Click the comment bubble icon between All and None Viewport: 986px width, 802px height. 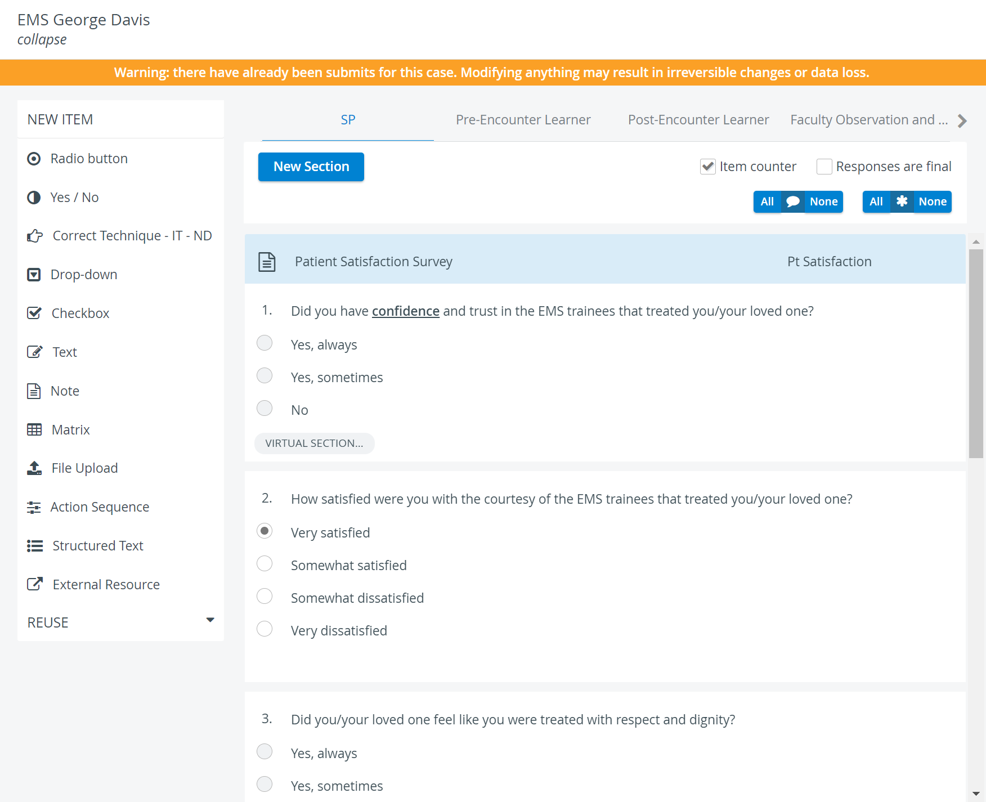click(793, 201)
